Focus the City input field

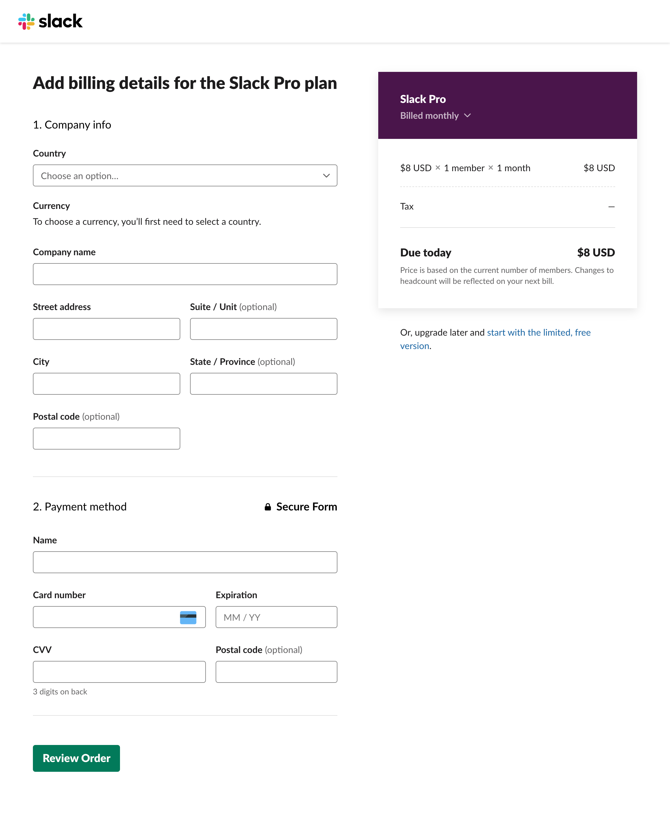[106, 384]
